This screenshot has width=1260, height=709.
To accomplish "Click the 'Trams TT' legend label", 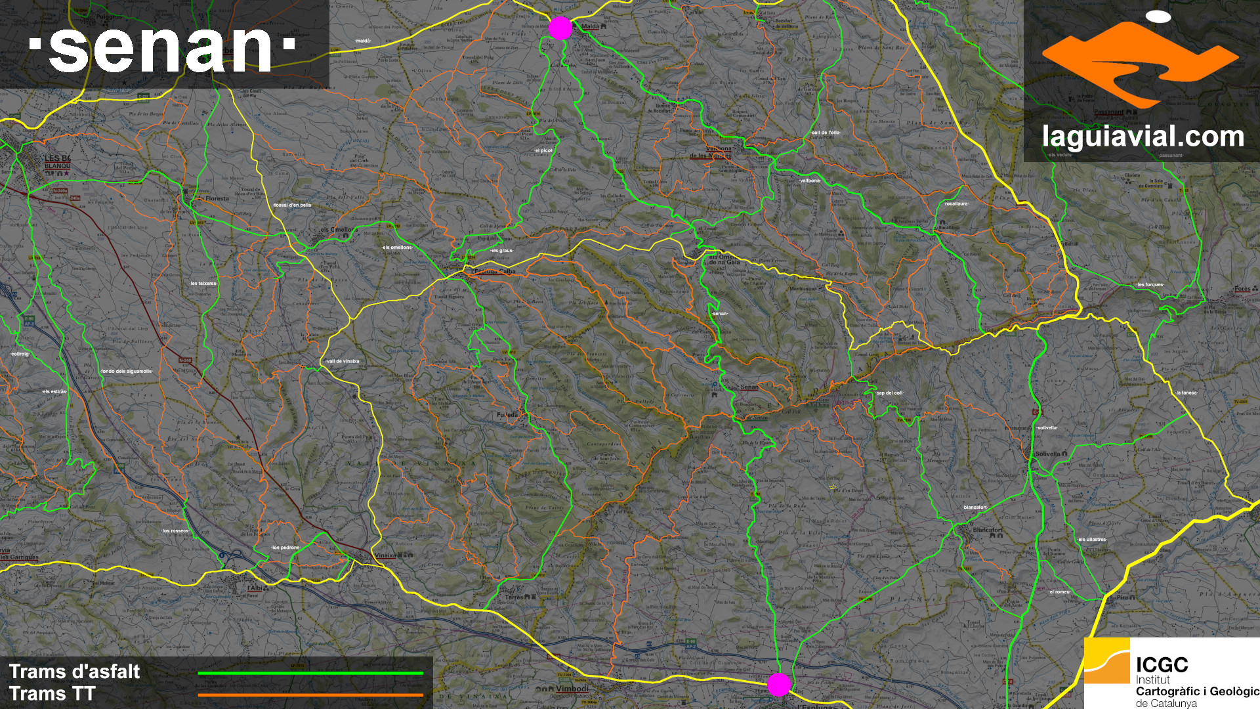I will click(52, 694).
